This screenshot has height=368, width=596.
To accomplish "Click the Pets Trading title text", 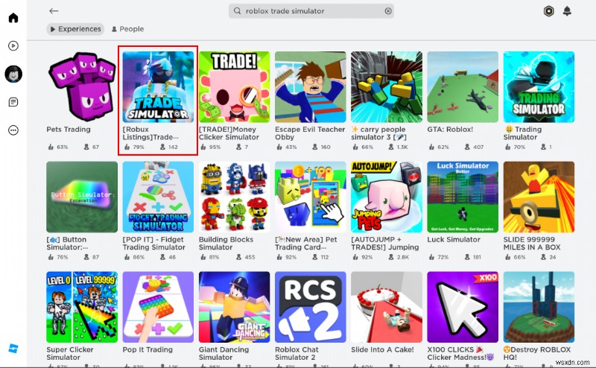I will point(69,130).
